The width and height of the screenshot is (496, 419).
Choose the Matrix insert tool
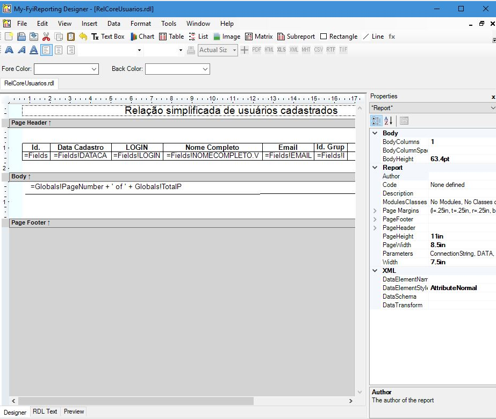tap(259, 37)
